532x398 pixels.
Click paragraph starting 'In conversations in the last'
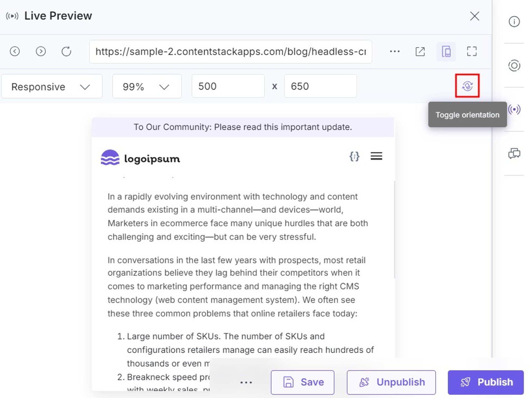(x=237, y=287)
